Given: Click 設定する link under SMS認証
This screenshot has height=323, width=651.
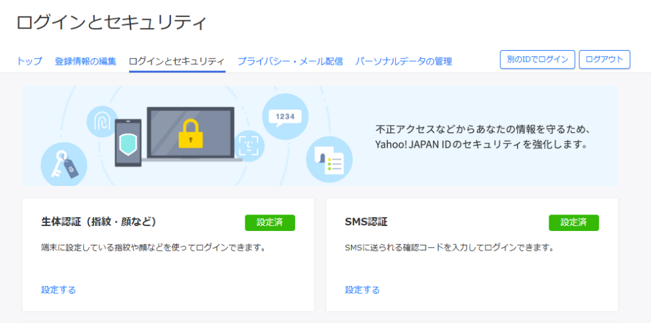Looking at the screenshot, I should (362, 290).
